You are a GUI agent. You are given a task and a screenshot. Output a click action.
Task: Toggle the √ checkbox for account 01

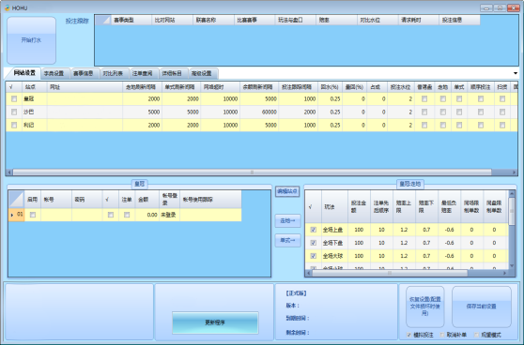pyautogui.click(x=111, y=215)
